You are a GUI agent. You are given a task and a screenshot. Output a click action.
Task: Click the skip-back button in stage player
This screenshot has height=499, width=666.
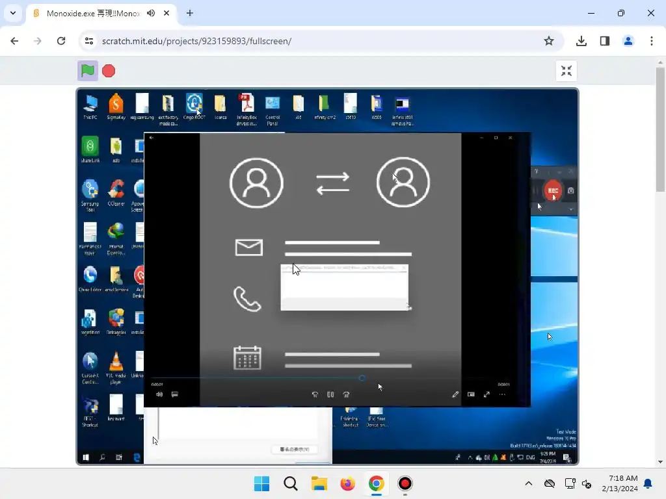315,394
